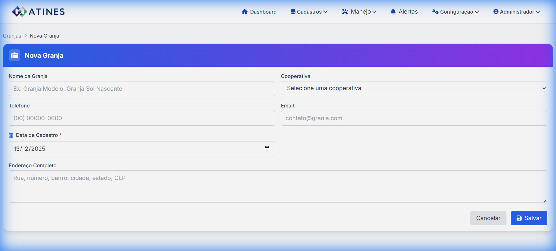Click the gears icon beside Configuração

click(435, 12)
